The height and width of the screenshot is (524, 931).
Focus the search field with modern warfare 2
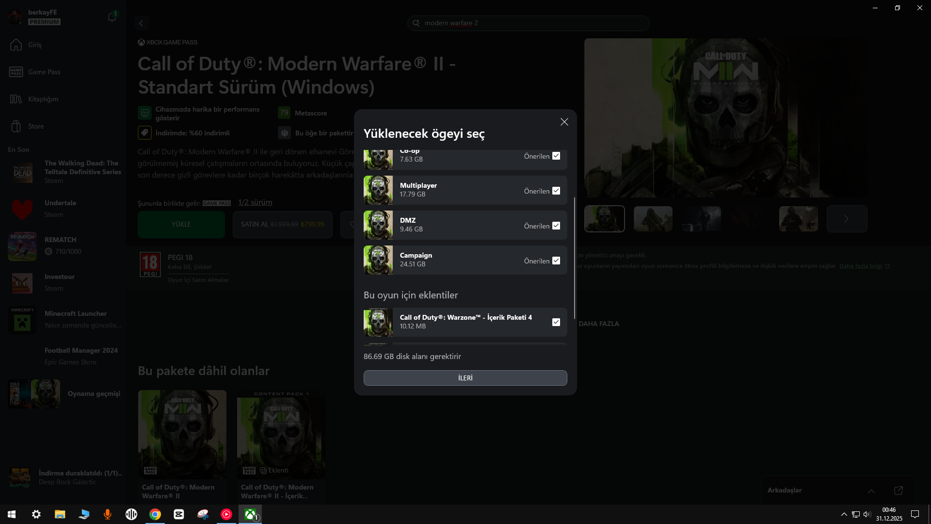pyautogui.click(x=529, y=23)
